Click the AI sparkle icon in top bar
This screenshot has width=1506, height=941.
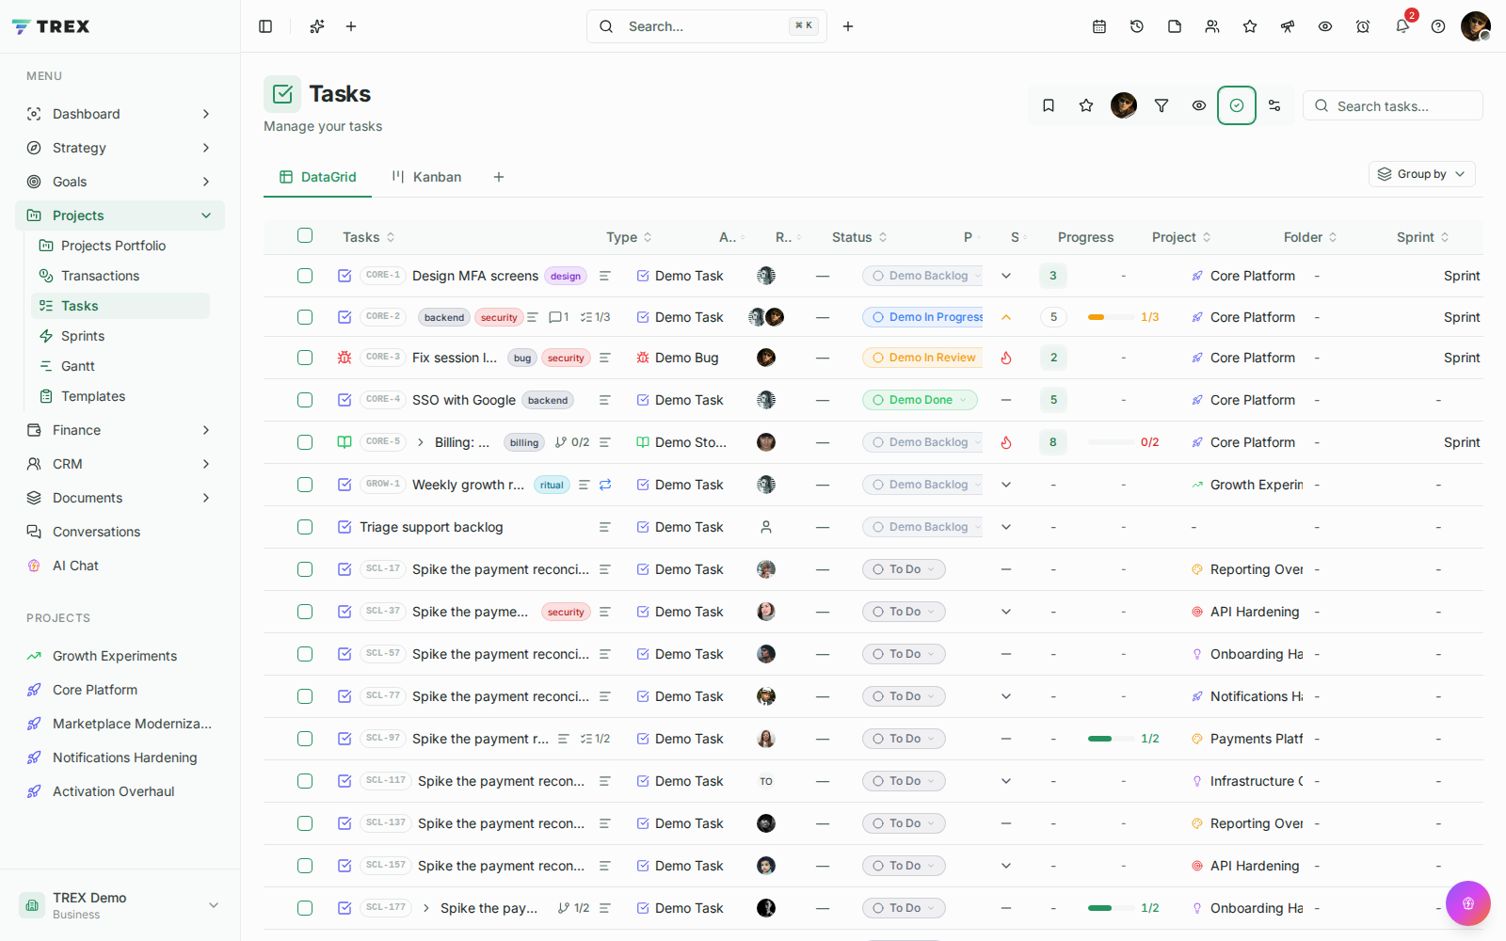pos(317,26)
